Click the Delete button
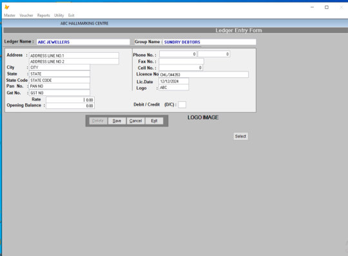 (x=98, y=121)
